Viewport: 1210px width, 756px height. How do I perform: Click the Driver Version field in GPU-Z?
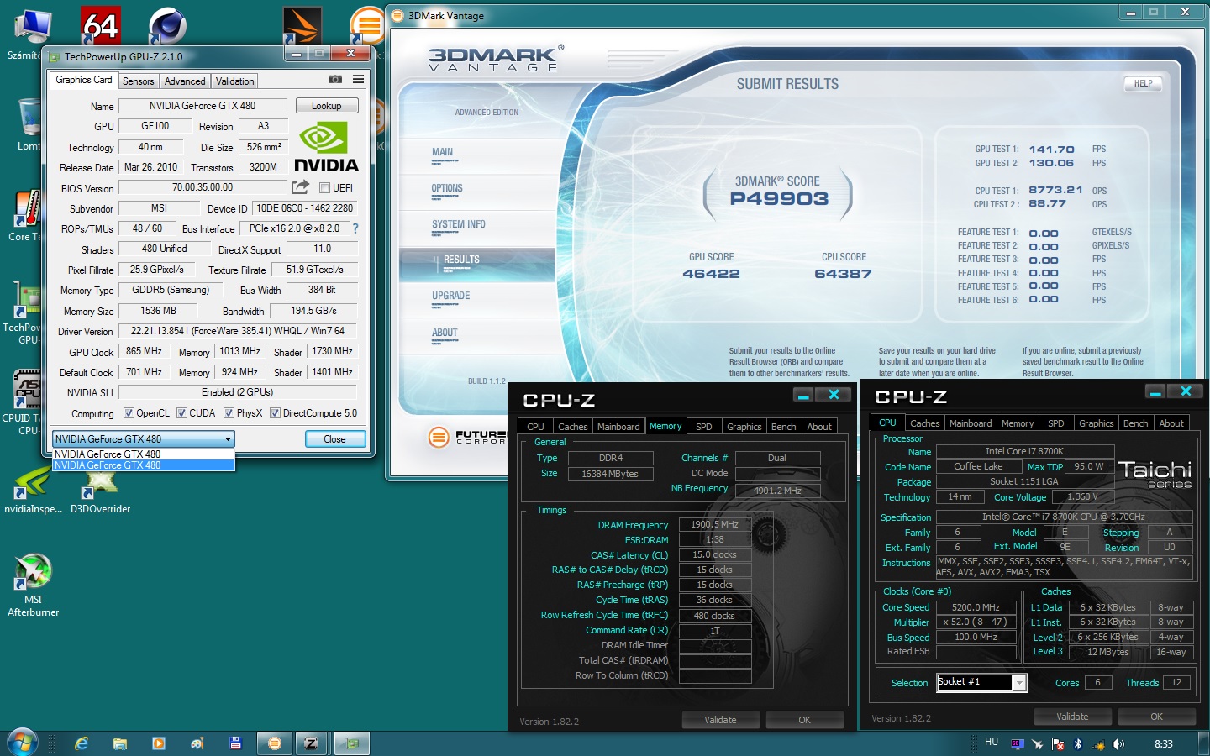click(x=238, y=331)
